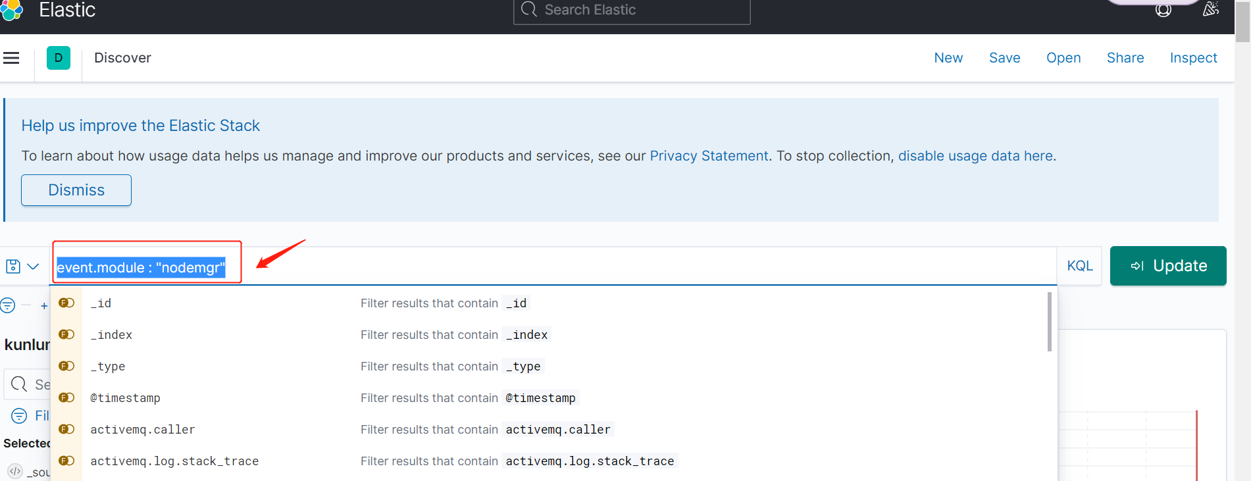Image resolution: width=1251 pixels, height=481 pixels.
Task: Dismiss the usage data banner
Action: pos(76,190)
